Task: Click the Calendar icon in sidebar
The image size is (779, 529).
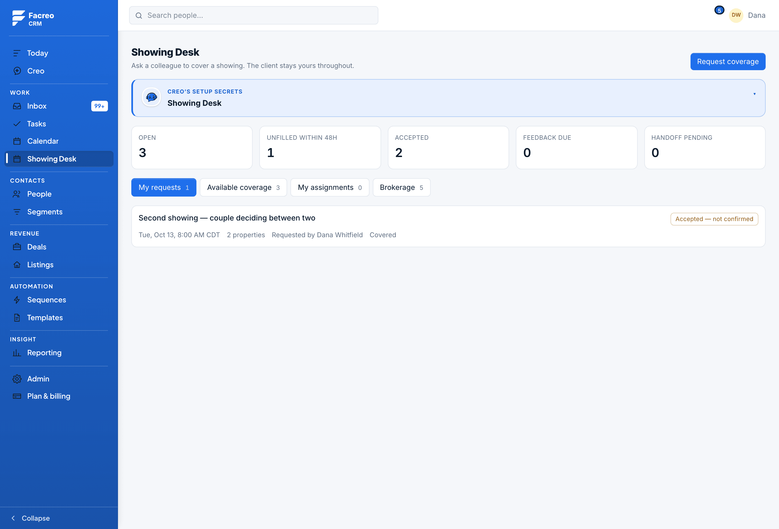Action: click(17, 141)
